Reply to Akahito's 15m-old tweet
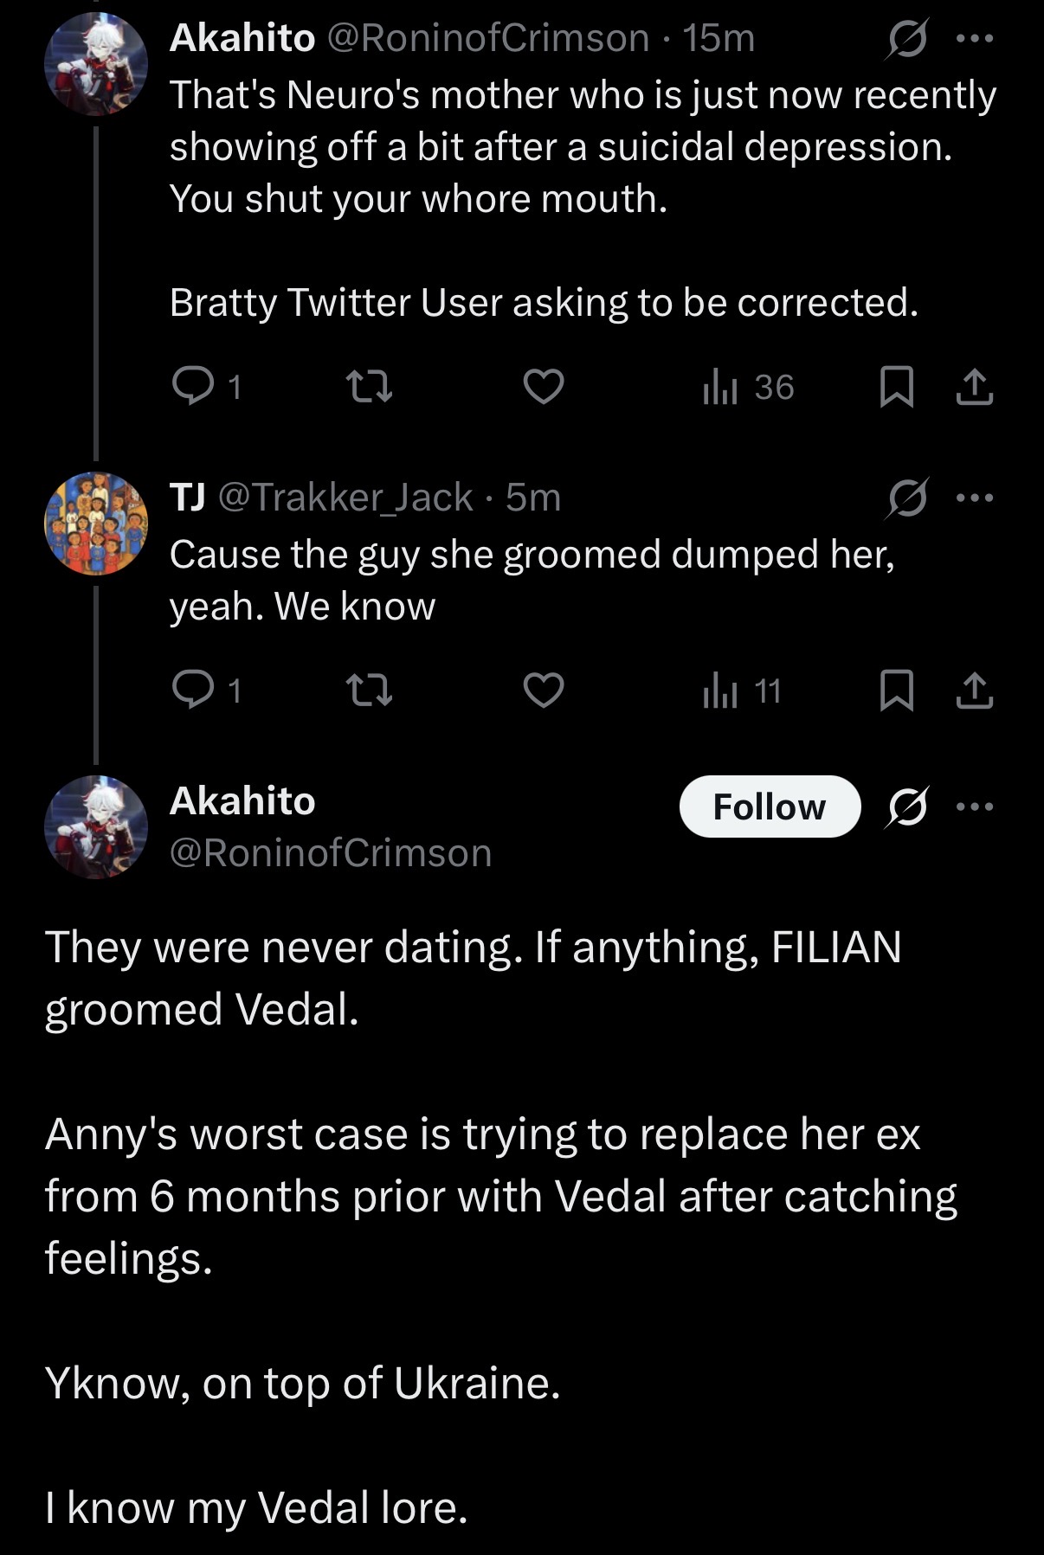 (x=193, y=386)
